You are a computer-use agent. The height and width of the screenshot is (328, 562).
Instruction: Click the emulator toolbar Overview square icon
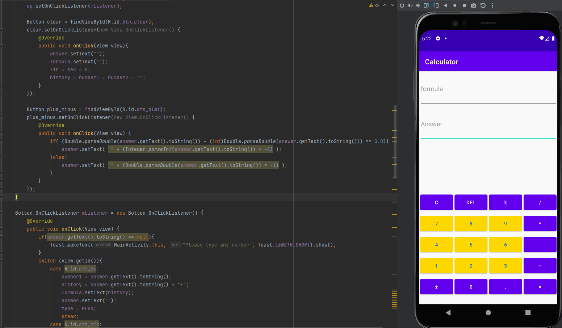point(464,5)
